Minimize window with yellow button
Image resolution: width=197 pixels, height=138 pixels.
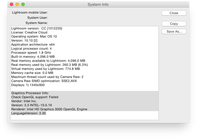tap(17, 5)
